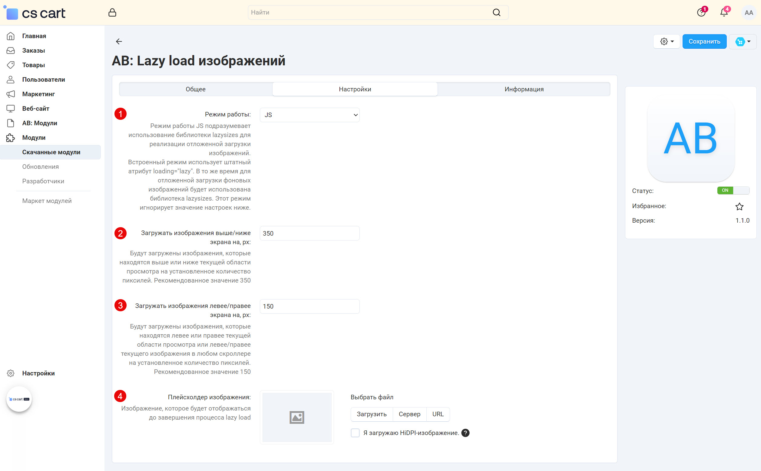Open the blue cube icon dropdown

coord(743,41)
